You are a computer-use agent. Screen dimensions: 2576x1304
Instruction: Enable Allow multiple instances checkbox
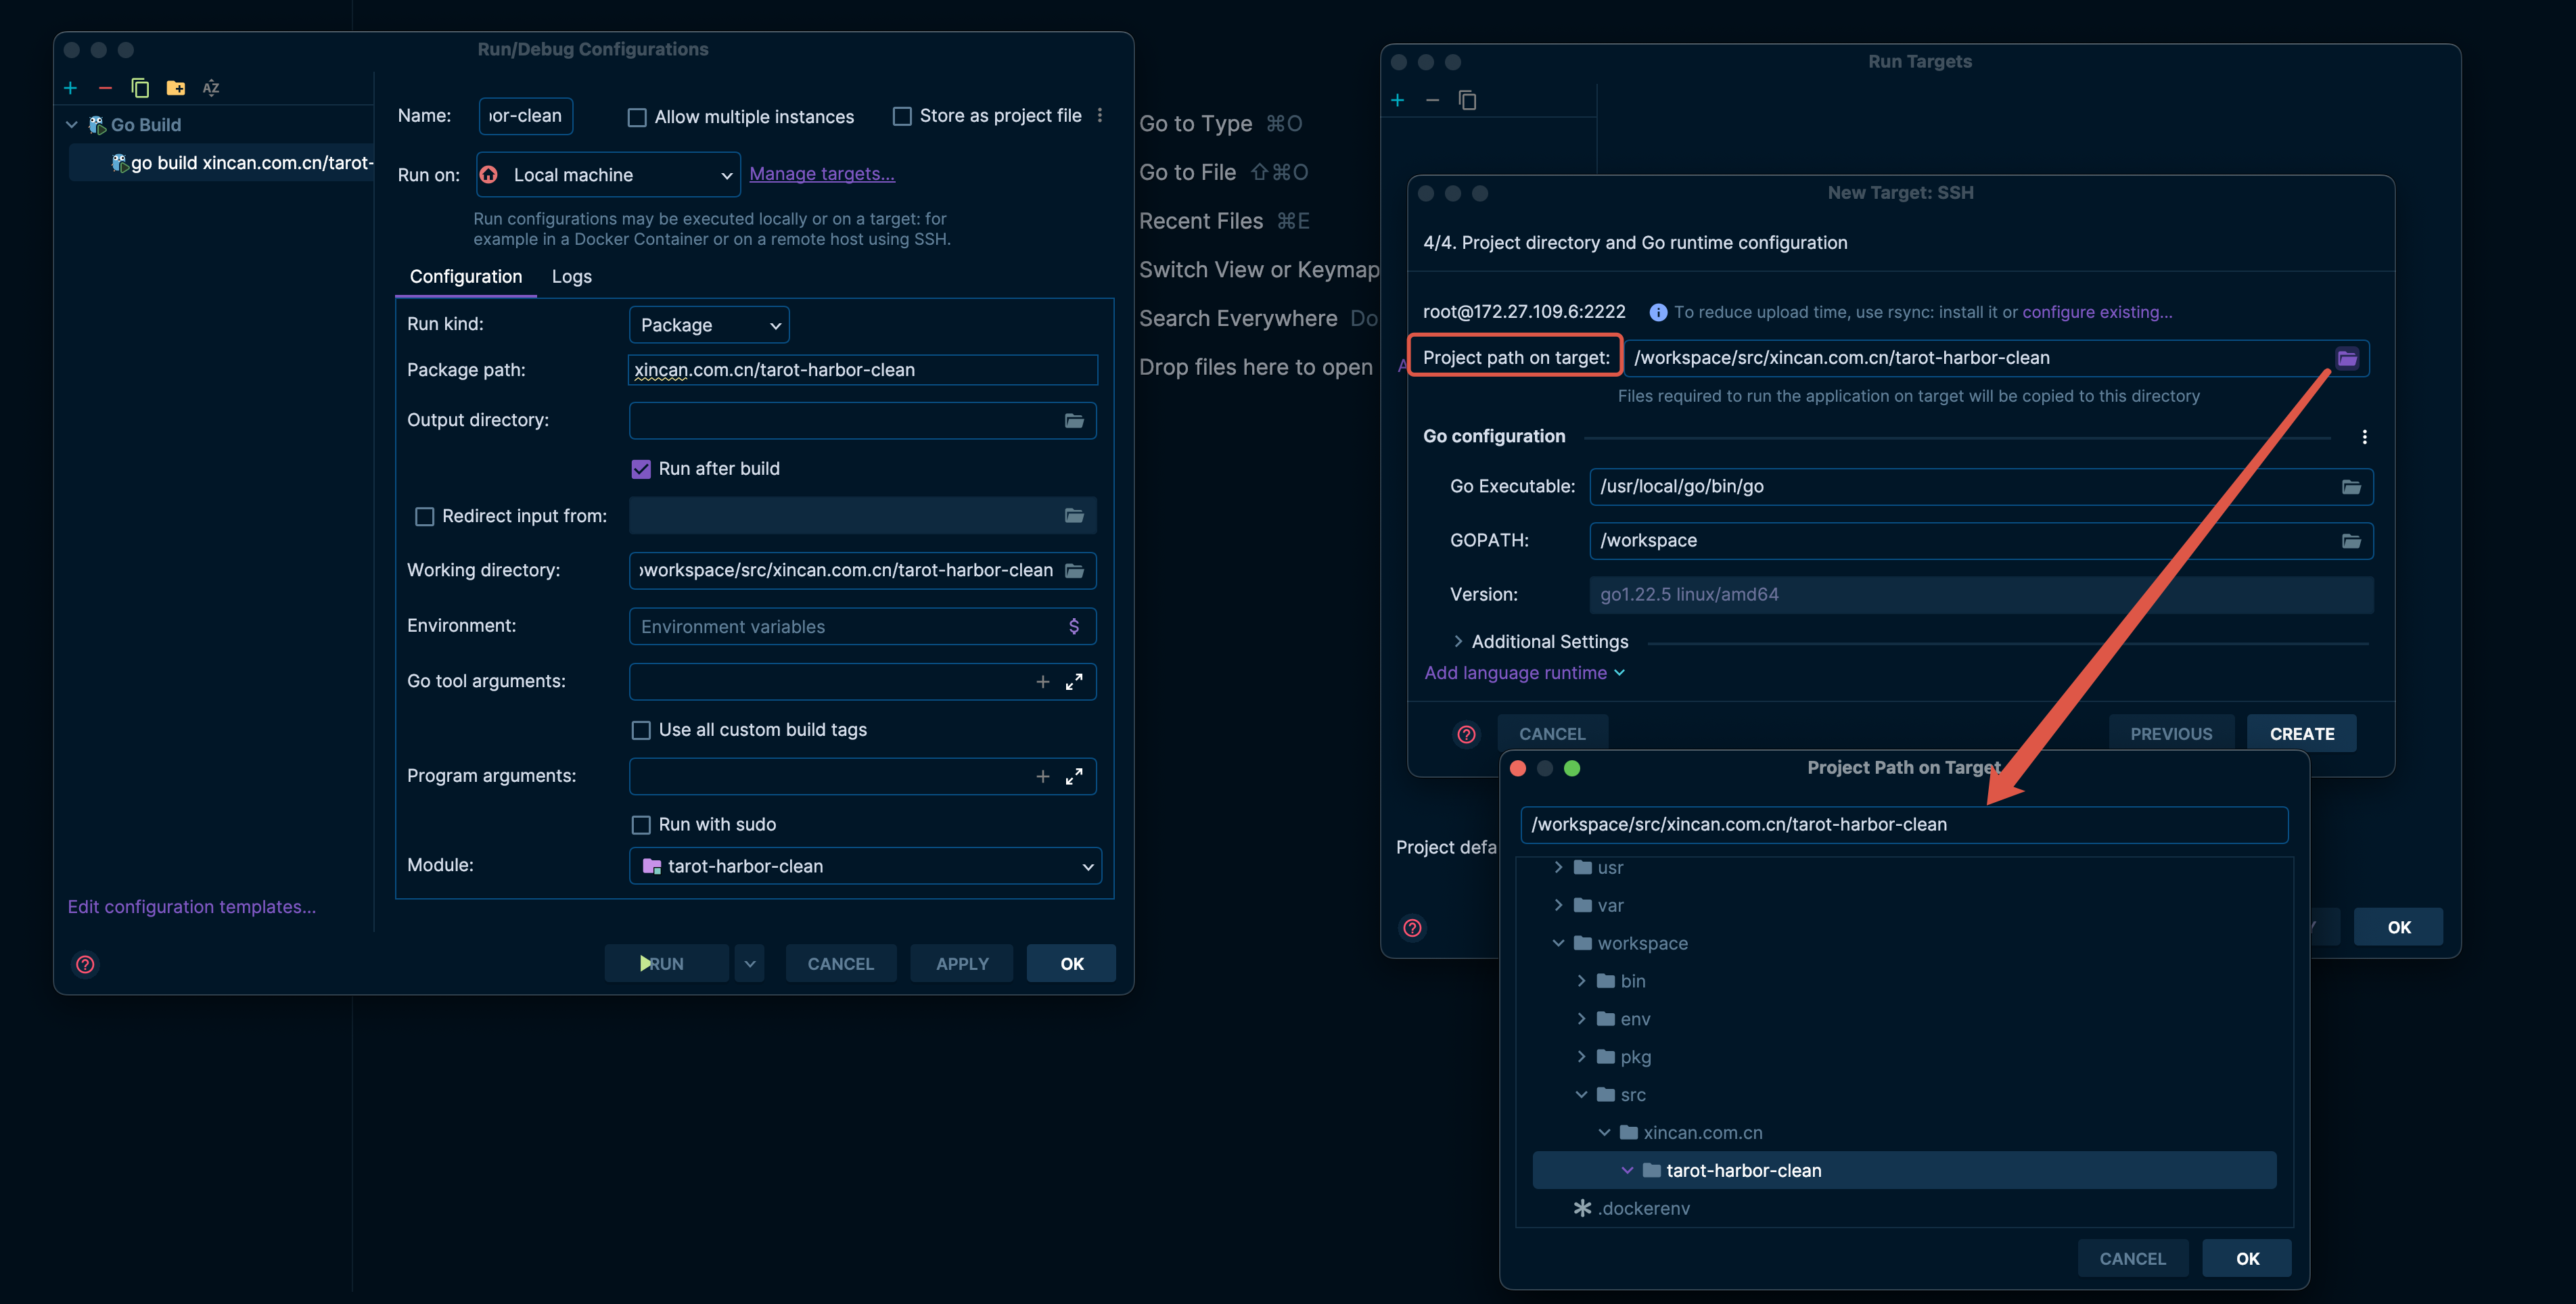(637, 117)
